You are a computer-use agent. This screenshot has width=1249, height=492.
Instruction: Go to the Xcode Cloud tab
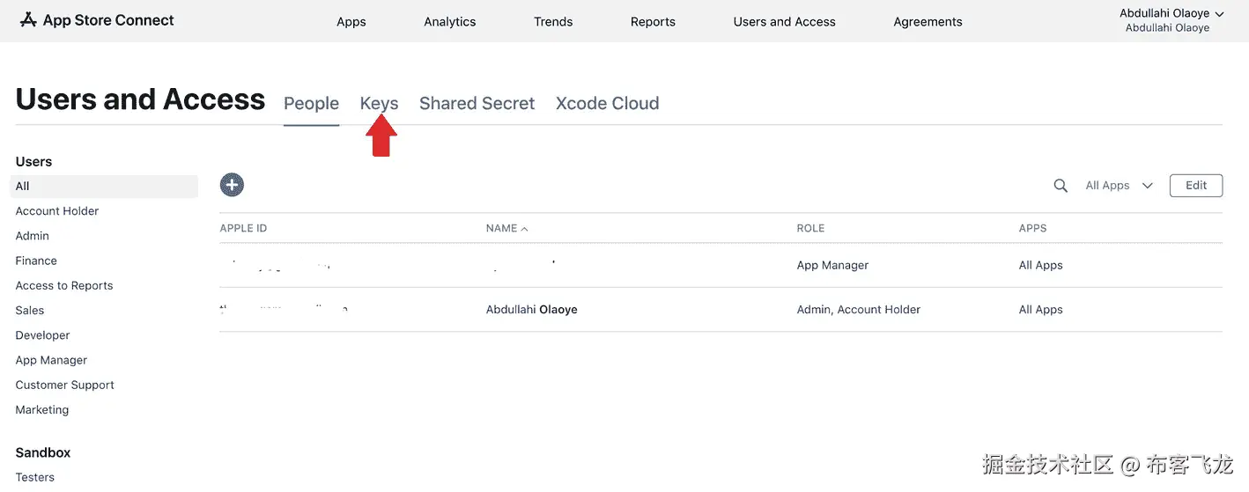coord(607,103)
